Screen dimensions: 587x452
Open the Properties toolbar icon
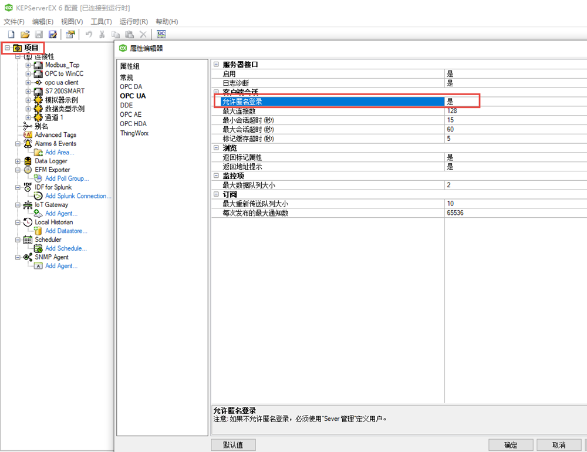pyautogui.click(x=70, y=35)
